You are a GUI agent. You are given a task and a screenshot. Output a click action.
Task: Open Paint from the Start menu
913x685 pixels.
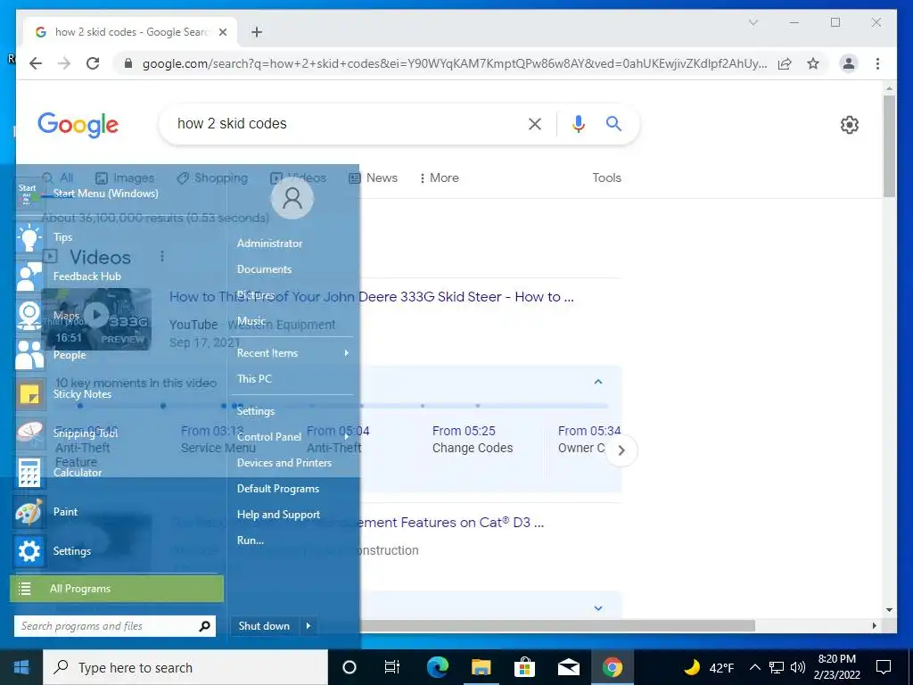(29, 512)
